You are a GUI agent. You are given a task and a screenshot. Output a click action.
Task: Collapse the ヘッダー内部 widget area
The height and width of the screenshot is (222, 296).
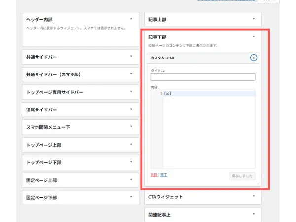point(131,19)
